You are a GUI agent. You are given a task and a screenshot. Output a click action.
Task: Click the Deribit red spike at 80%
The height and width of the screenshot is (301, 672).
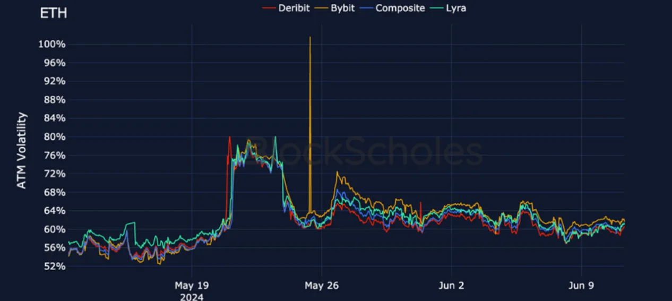(x=229, y=138)
